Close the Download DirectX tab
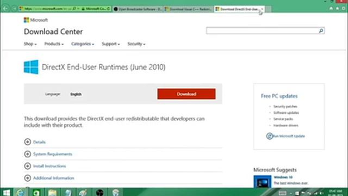348x196 pixels. [262, 9]
